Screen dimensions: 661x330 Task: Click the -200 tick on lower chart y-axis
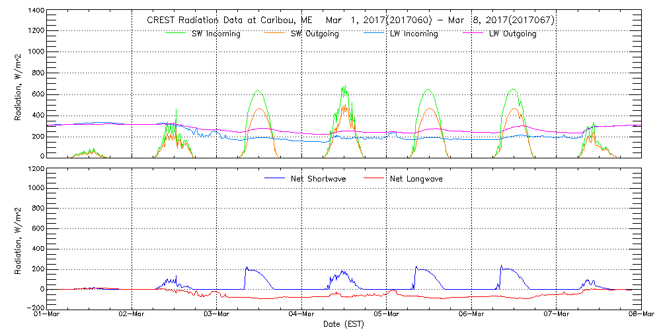[x=35, y=308]
